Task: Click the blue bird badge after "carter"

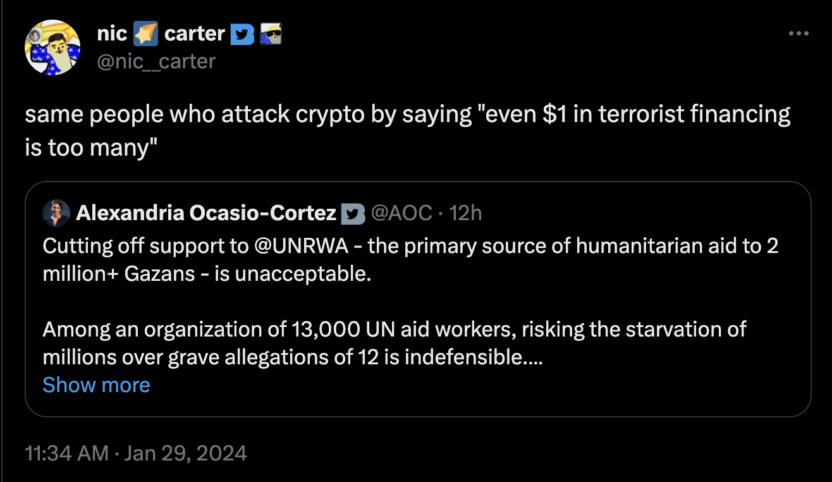Action: (x=242, y=35)
